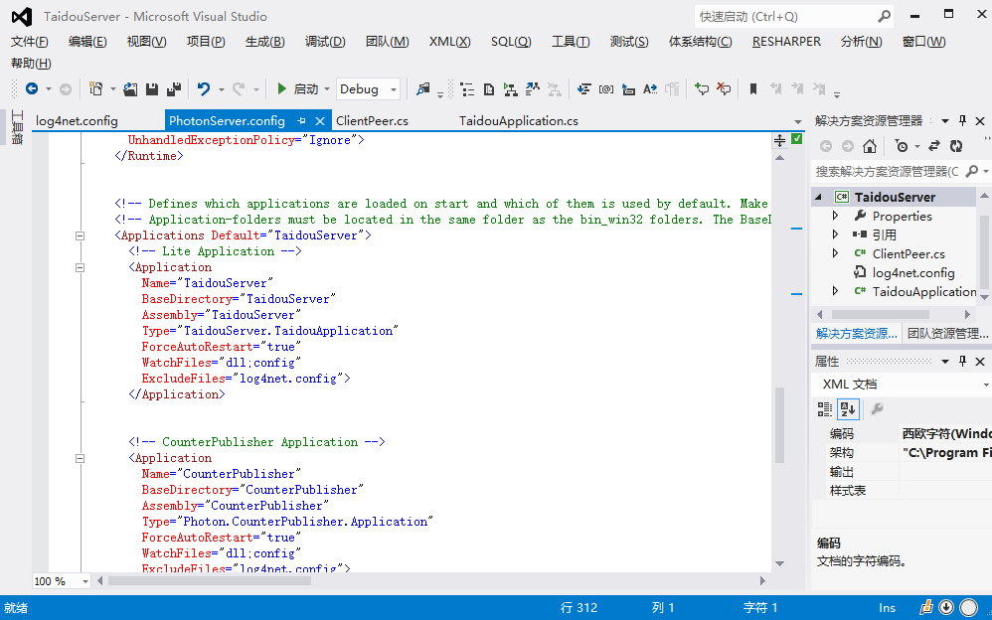The width and height of the screenshot is (992, 620).
Task: Collapse the Applications Default XML node
Action: point(80,235)
